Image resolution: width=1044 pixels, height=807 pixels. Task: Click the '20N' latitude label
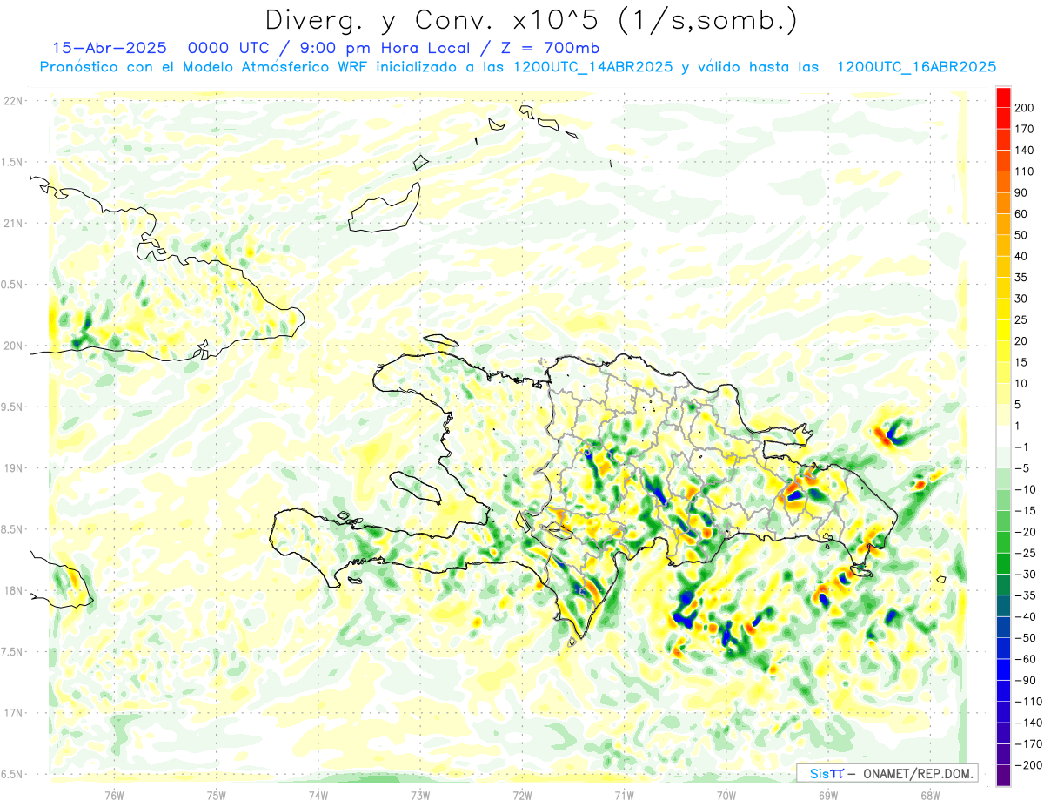coord(12,346)
